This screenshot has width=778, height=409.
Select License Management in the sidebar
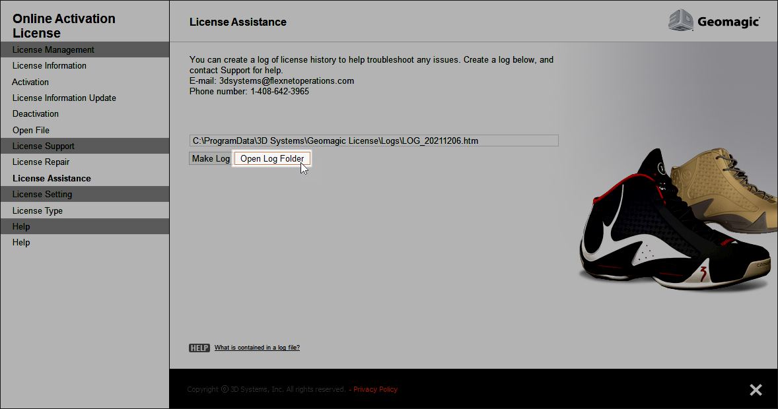click(53, 49)
